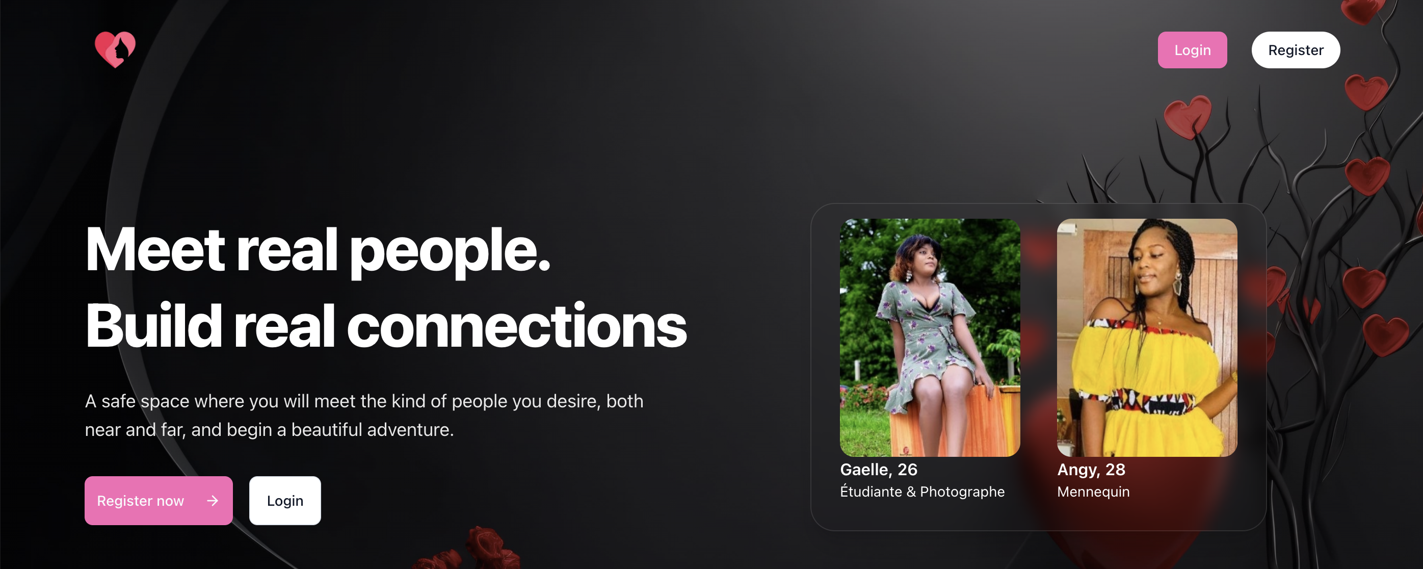Image resolution: width=1423 pixels, height=569 pixels.
Task: Click the white Login button below tagline
Action: [x=285, y=501]
